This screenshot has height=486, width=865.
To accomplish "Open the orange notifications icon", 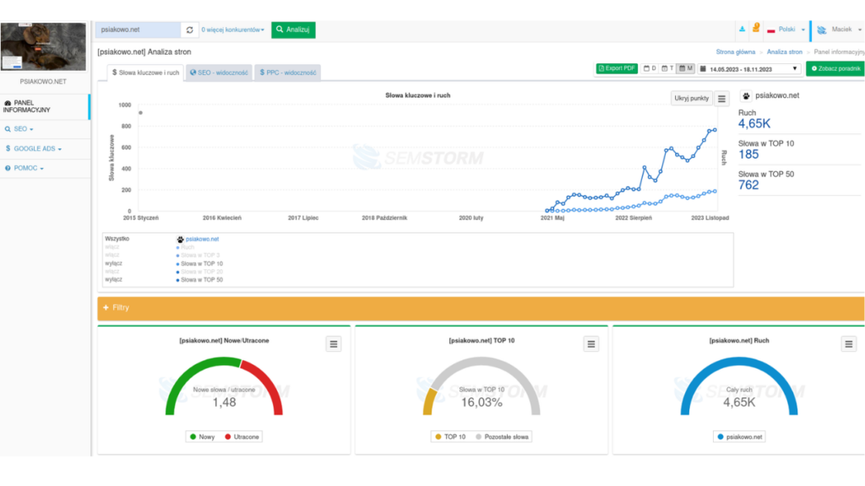I will pyautogui.click(x=755, y=28).
